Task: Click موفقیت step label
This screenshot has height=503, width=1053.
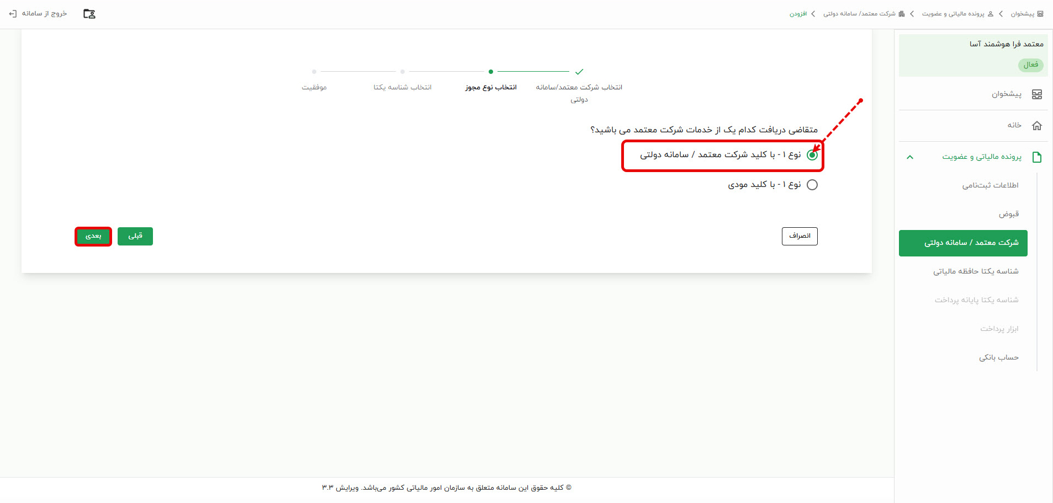Action: pyautogui.click(x=314, y=87)
